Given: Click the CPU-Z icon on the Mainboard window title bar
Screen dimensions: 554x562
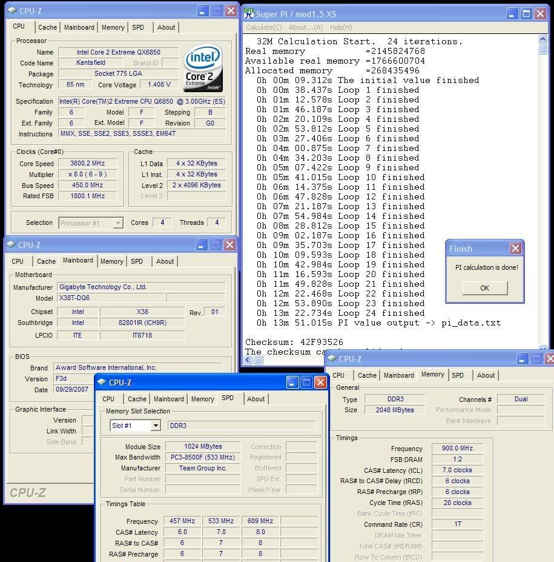Looking at the screenshot, I should click(x=10, y=245).
